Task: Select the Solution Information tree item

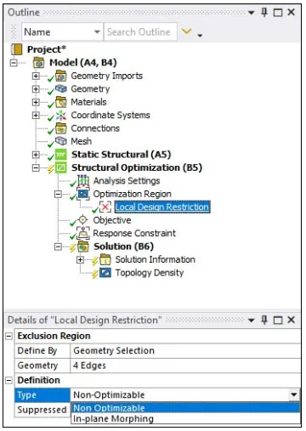Action: (155, 259)
